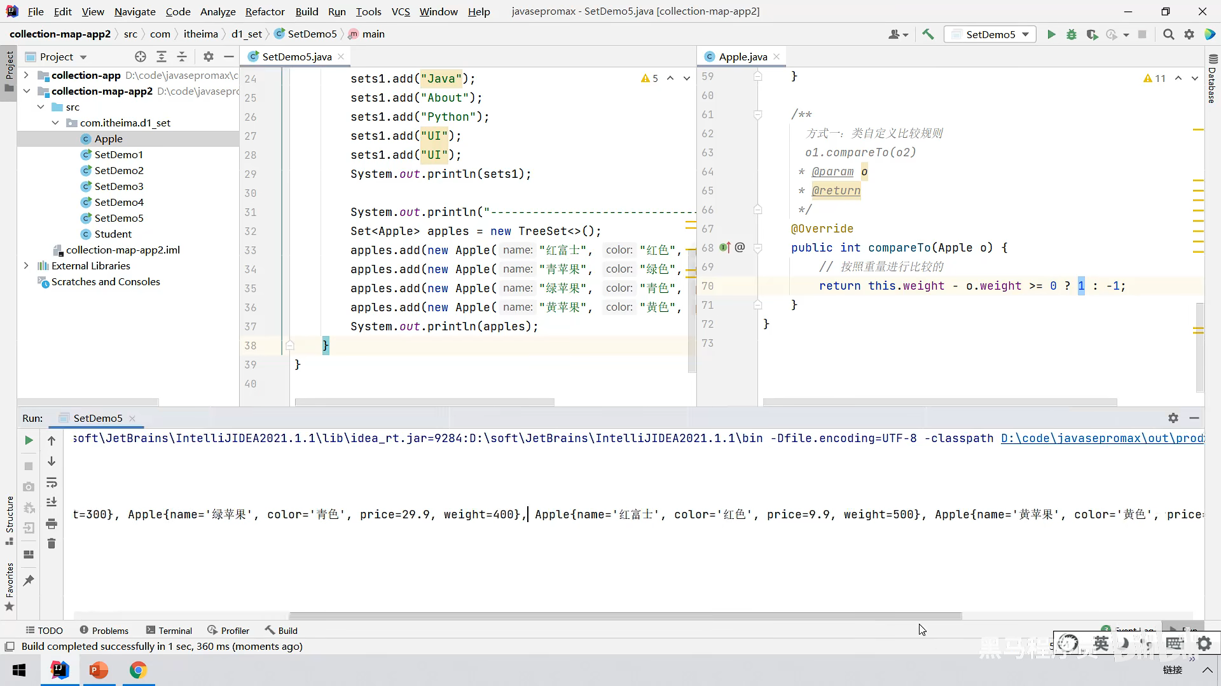Open Search Everywhere magnifier icon

click(1168, 34)
